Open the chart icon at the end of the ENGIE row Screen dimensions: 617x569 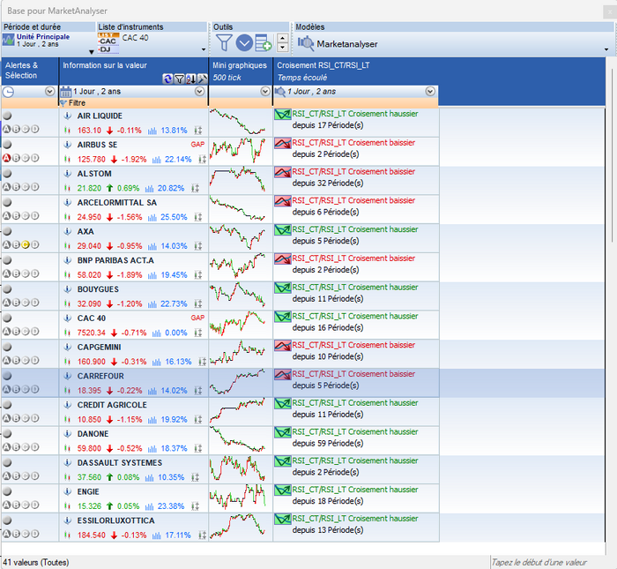click(x=195, y=506)
